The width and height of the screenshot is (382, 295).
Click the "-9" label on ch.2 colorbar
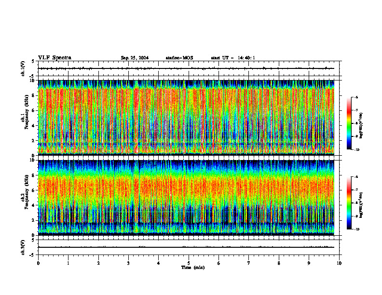pos(356,216)
